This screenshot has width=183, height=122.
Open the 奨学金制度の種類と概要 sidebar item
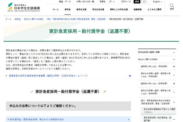(149, 52)
